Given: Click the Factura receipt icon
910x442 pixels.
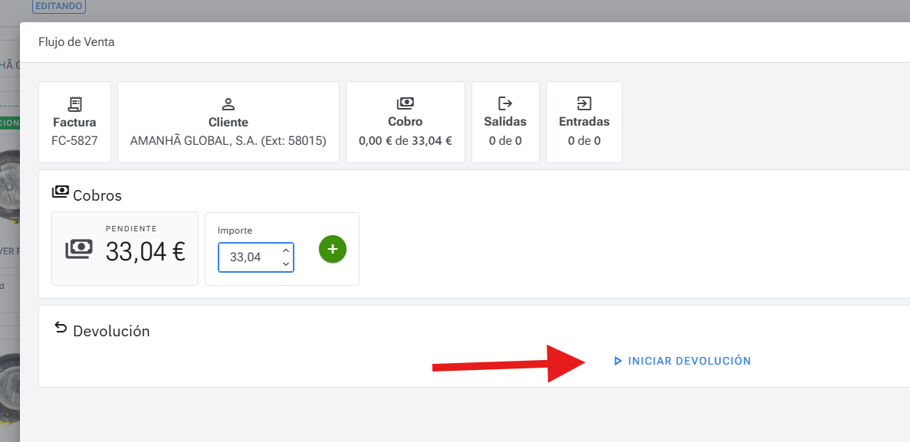Looking at the screenshot, I should (74, 103).
